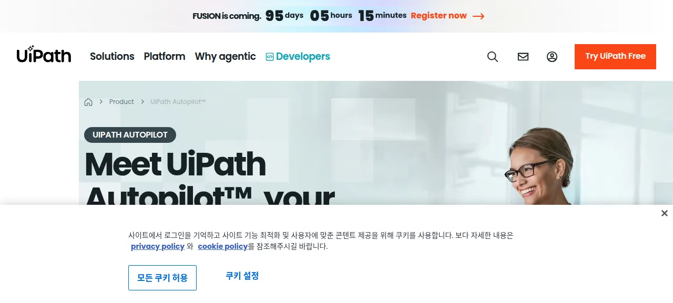Open the Platform menu

coord(165,56)
